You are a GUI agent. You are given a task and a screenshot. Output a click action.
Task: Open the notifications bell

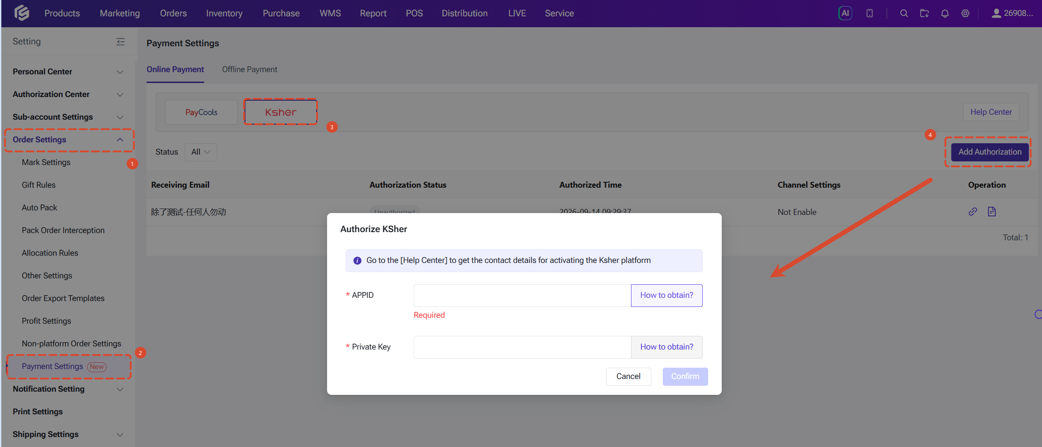pyautogui.click(x=945, y=13)
